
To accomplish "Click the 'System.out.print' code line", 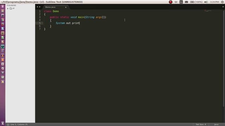I will click(67, 23).
